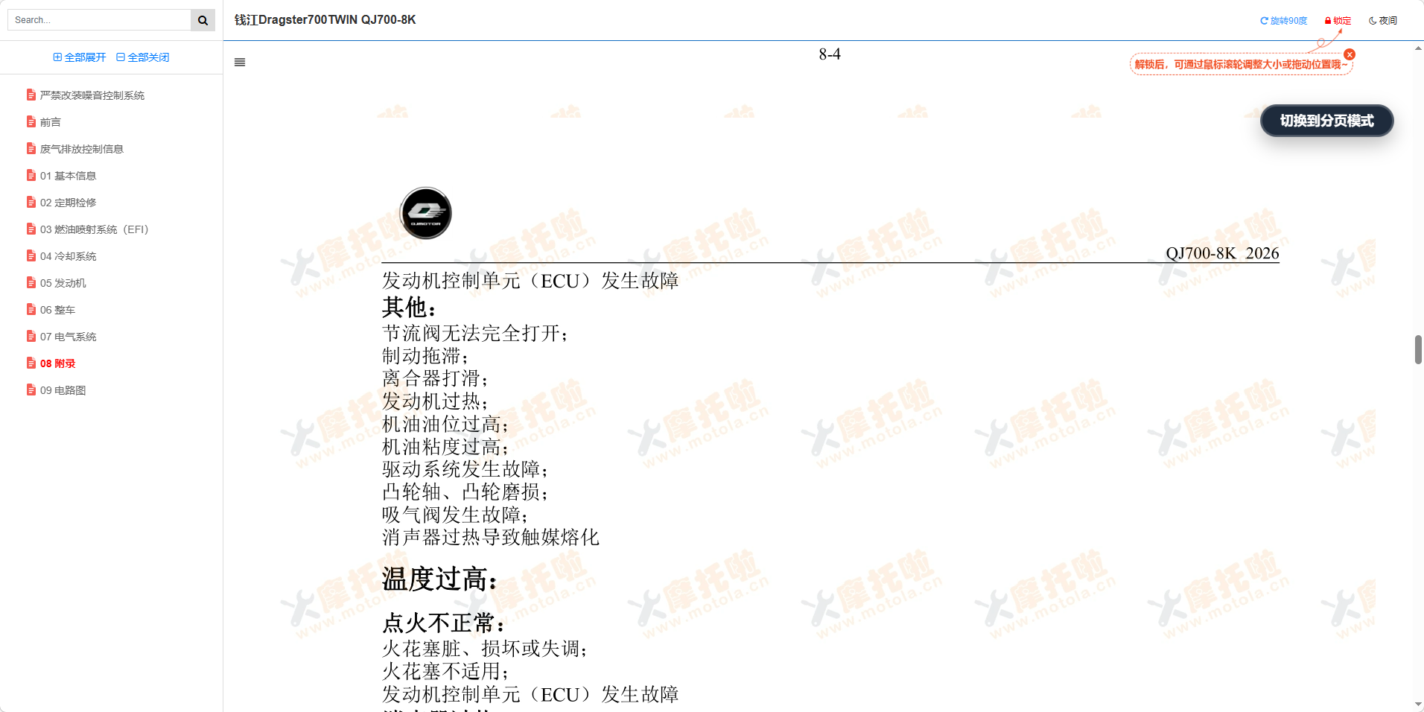Screen dimensions: 1424x712
Task: Click the document icon beside 08 附录
Action: pos(31,363)
